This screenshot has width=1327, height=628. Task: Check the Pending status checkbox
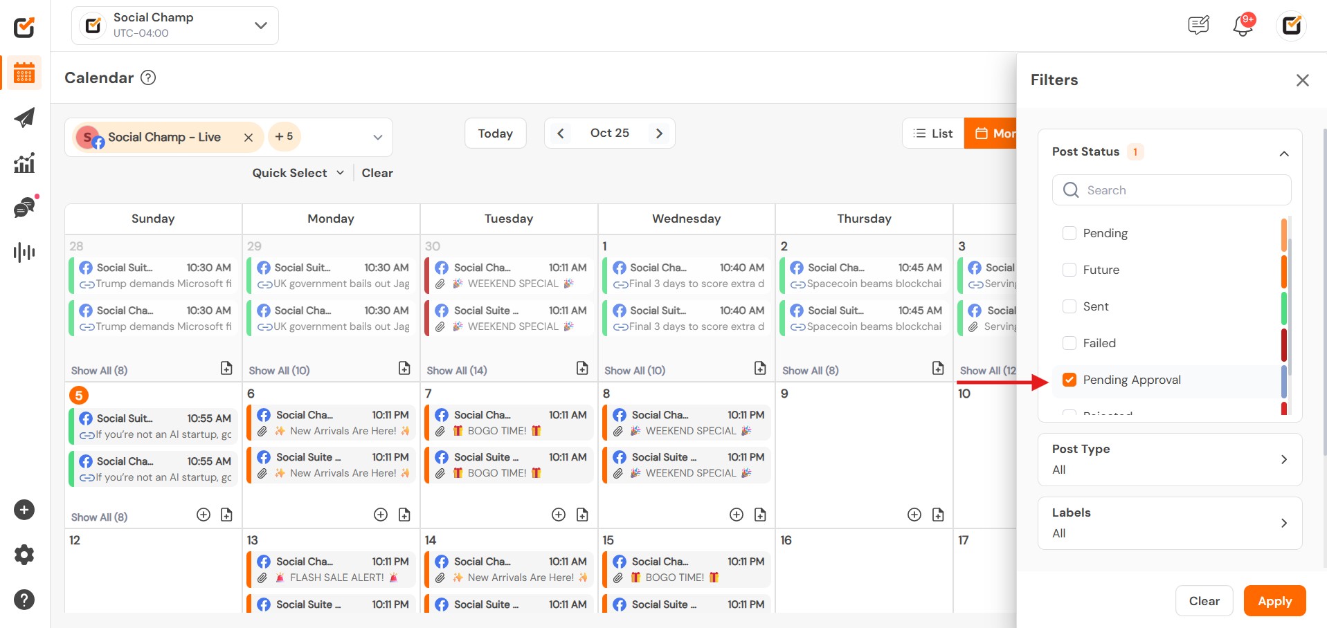(x=1069, y=233)
